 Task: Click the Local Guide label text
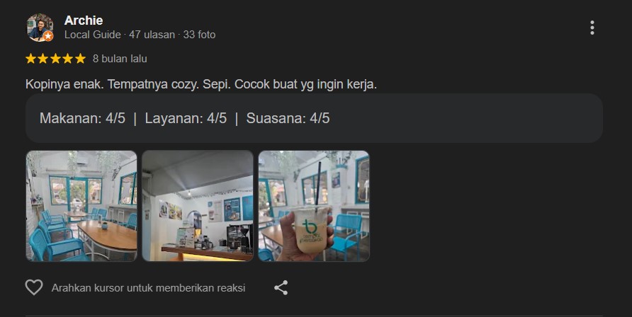tap(93, 35)
